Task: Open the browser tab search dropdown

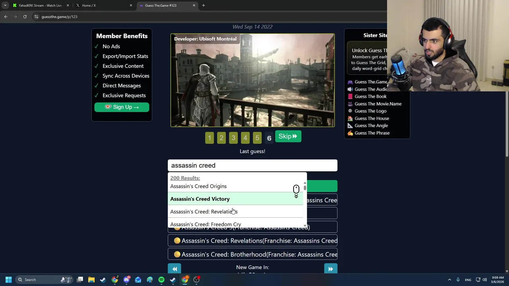Action: pyautogui.click(x=5, y=5)
